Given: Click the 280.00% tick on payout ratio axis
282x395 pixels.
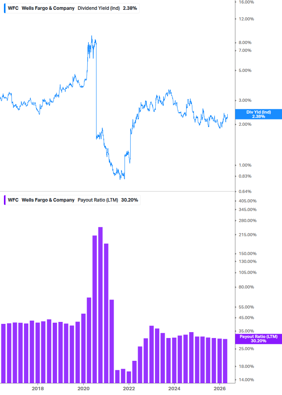Looking at the screenshot, I should tap(247, 220).
